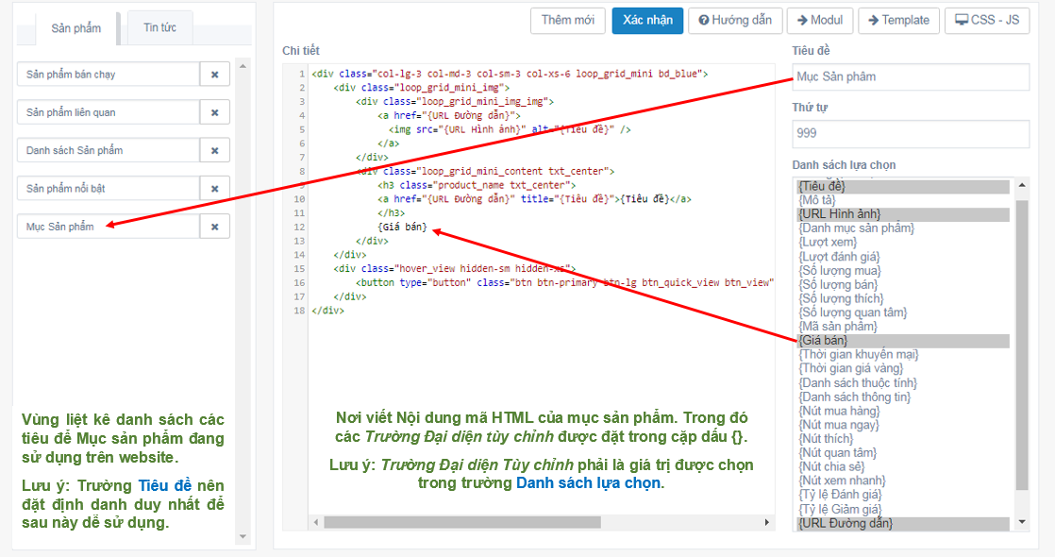Select {Nút chia sẻ} option
Image resolution: width=1055 pixels, height=557 pixels.
coord(903,466)
